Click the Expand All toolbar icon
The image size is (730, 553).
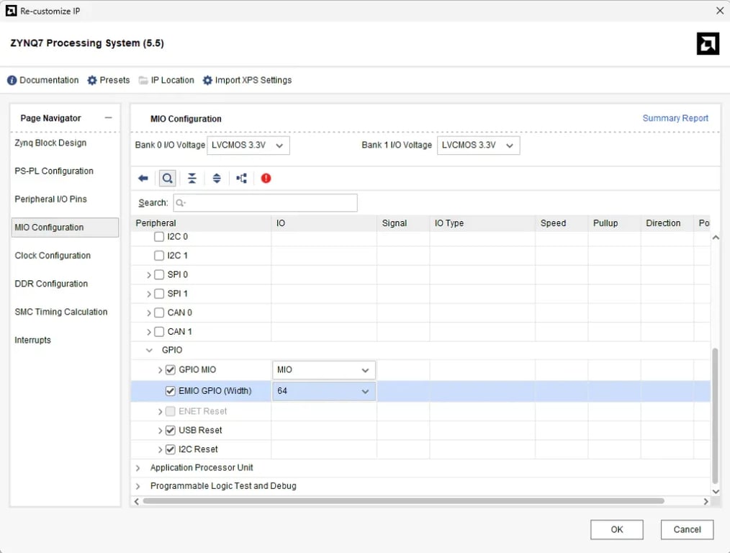click(x=217, y=179)
